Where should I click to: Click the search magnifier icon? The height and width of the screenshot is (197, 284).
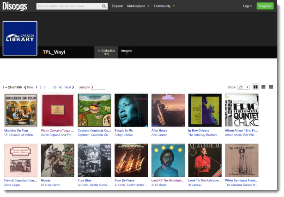[104, 6]
